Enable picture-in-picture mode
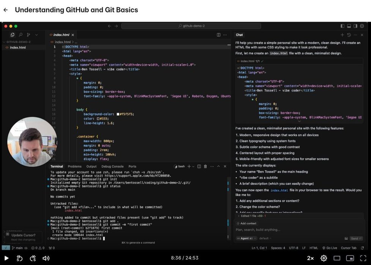This screenshot has height=265, width=371. click(350, 258)
